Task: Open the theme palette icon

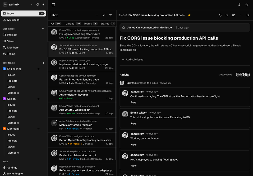Action: pos(247,5)
